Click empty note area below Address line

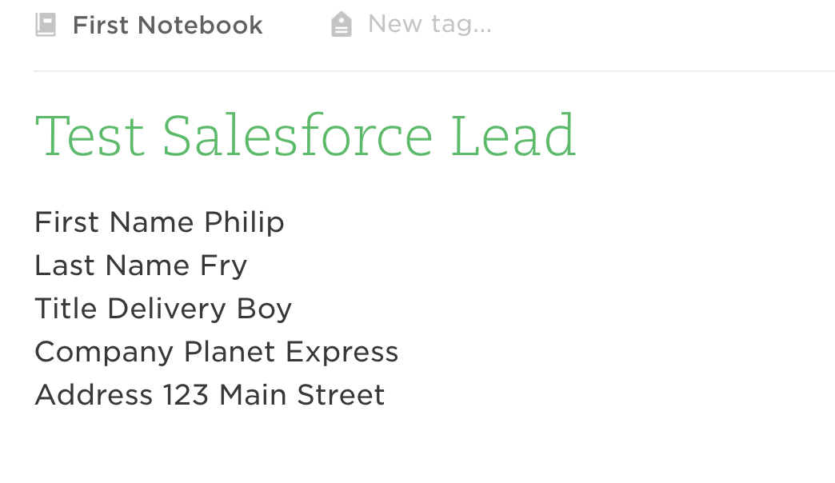pos(426,447)
